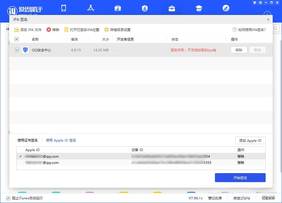The height and width of the screenshot is (203, 282).
Task: Toggle the select-all checkbox in table header
Action: coord(16,39)
